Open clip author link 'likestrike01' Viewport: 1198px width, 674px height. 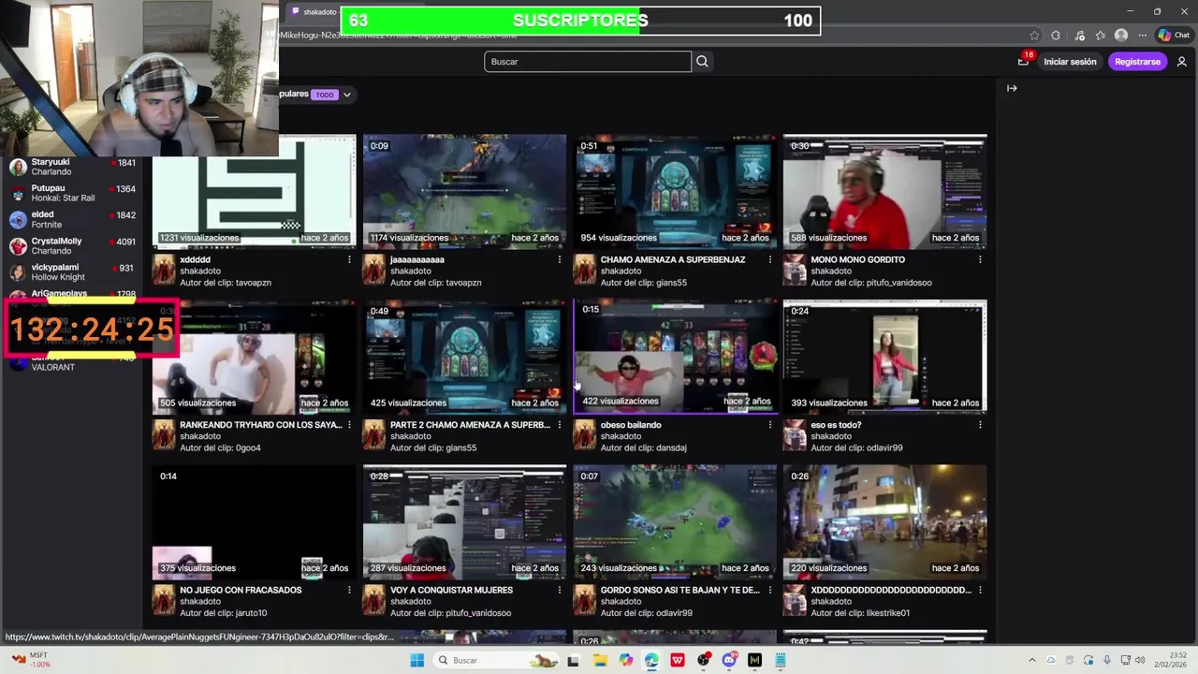(887, 613)
